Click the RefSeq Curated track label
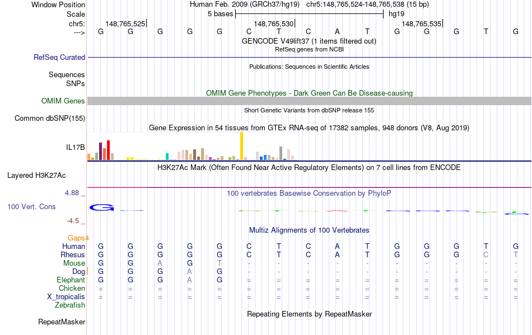Image resolution: width=532 pixels, height=335 pixels. [x=59, y=57]
